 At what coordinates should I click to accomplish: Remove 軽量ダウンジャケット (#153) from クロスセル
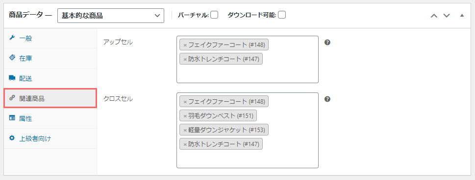pos(185,130)
